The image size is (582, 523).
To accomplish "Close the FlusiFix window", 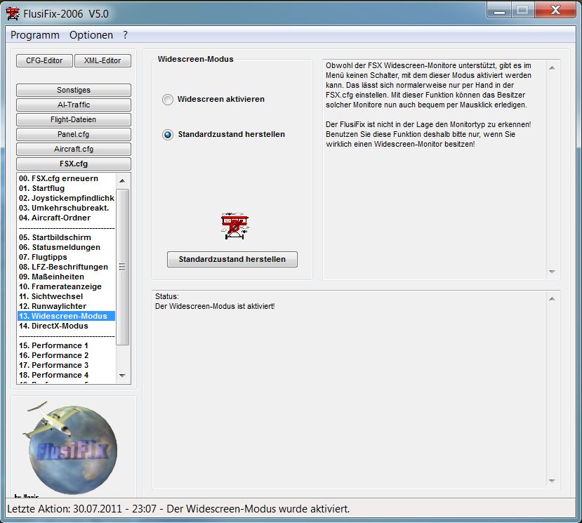I will click(x=555, y=10).
